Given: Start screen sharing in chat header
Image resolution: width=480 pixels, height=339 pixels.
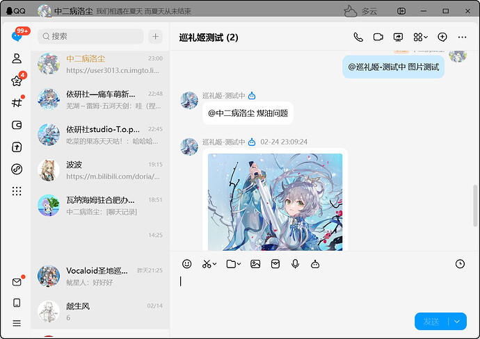Looking at the screenshot, I should [398, 38].
